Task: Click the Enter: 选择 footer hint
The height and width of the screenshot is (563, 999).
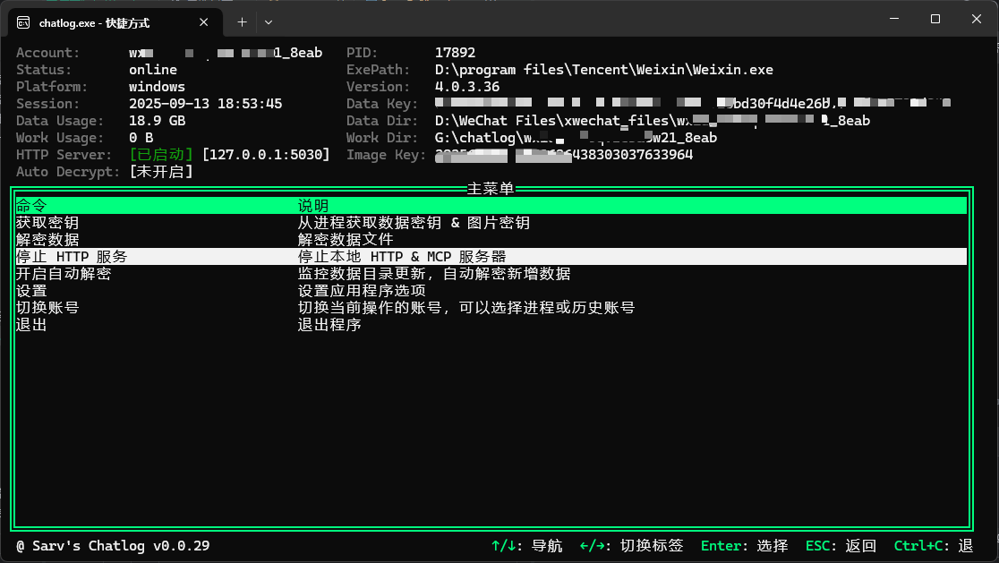Action: click(744, 546)
